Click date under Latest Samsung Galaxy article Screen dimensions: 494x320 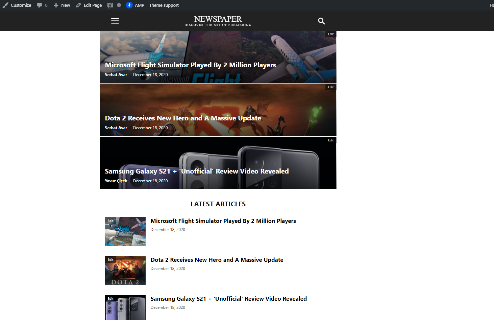(168, 307)
